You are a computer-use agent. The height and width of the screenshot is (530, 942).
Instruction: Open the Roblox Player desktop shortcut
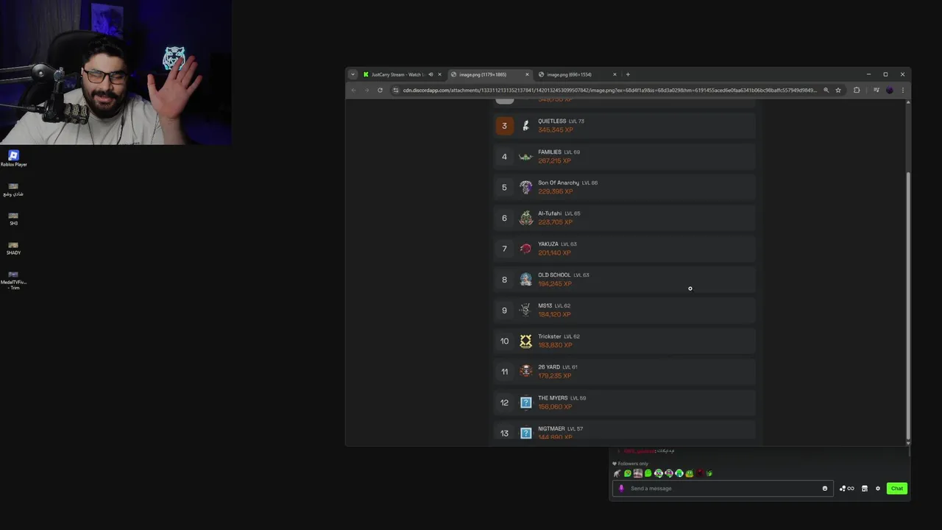tap(13, 158)
